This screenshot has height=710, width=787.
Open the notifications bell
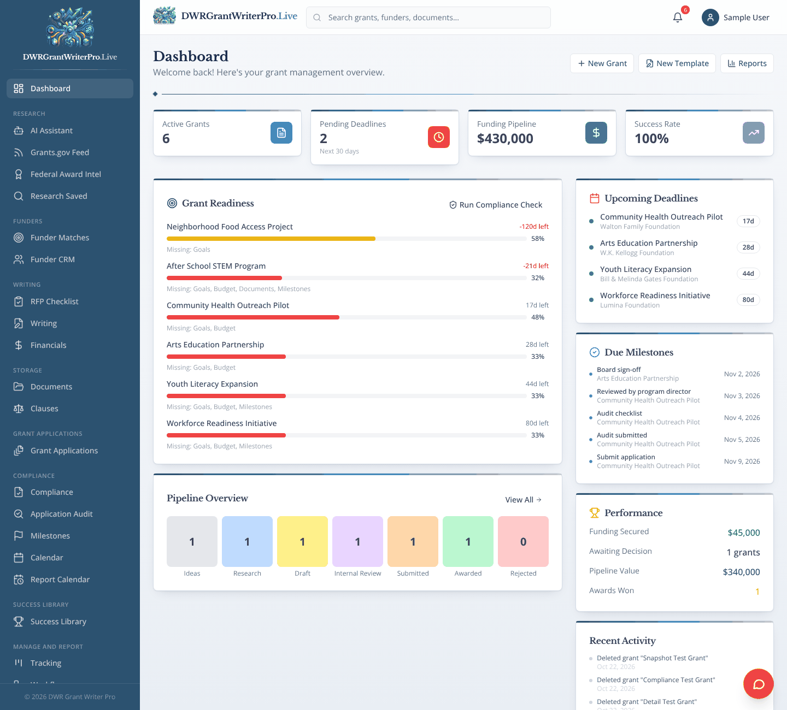coord(678,17)
